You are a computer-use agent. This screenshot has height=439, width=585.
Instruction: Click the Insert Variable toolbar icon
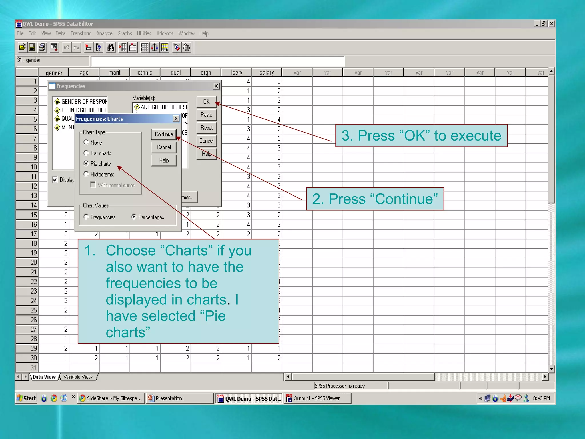(x=133, y=47)
